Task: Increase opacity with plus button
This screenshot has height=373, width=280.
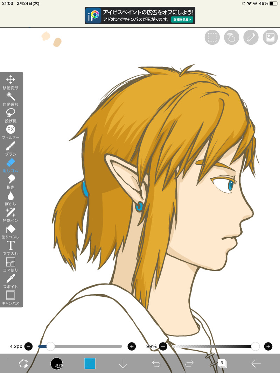Action: pos(268,346)
